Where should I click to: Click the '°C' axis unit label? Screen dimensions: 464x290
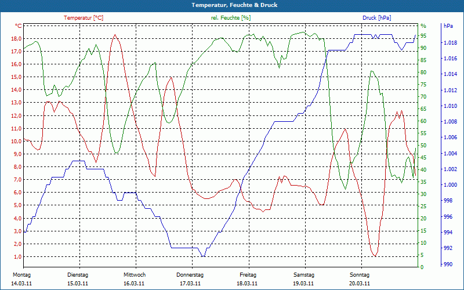(x=19, y=26)
